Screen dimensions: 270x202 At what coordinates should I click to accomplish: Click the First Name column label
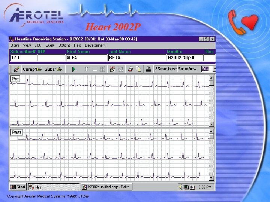[78, 52]
